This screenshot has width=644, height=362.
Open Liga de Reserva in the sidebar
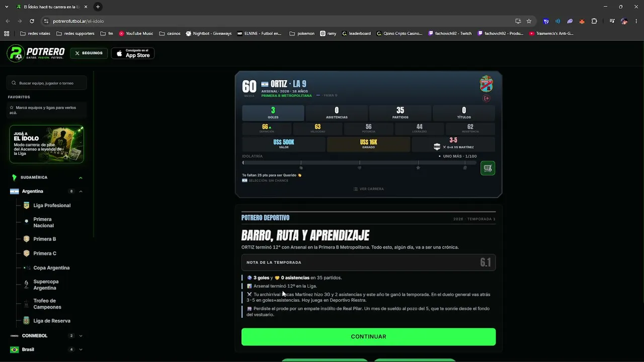pos(52,321)
